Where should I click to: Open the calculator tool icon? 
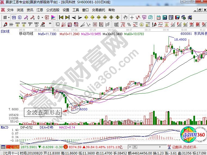click(x=164, y=17)
